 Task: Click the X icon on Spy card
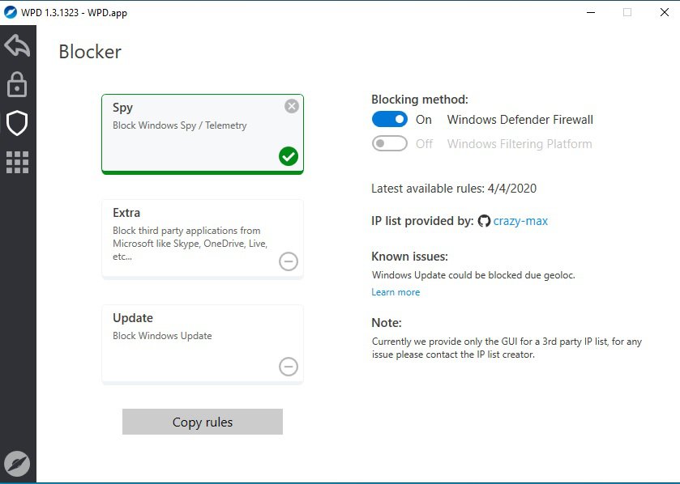292,106
